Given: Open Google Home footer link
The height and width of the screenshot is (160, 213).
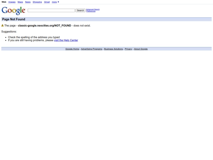Looking at the screenshot, I should pyautogui.click(x=72, y=49).
